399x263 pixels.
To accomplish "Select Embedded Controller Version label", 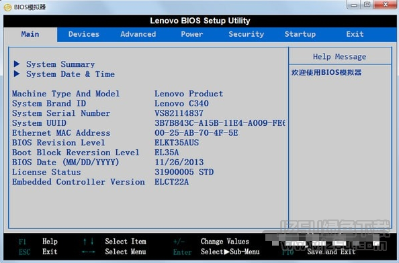I will (x=79, y=182).
